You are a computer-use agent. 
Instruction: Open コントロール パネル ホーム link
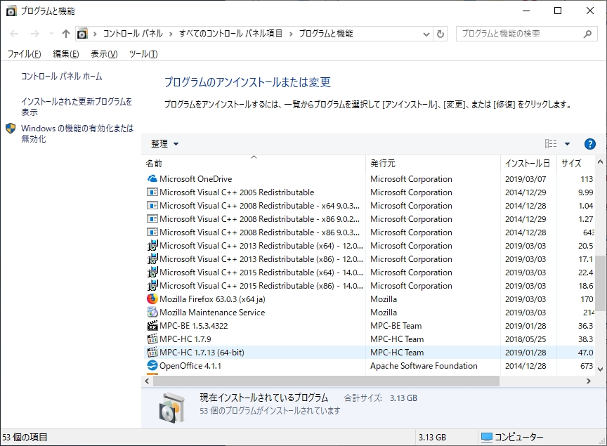point(62,77)
